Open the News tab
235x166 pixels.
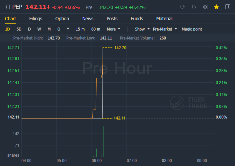coord(88,19)
